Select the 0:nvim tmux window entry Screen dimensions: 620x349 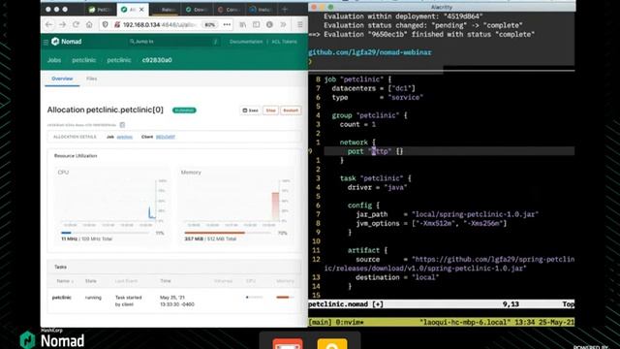(349, 322)
